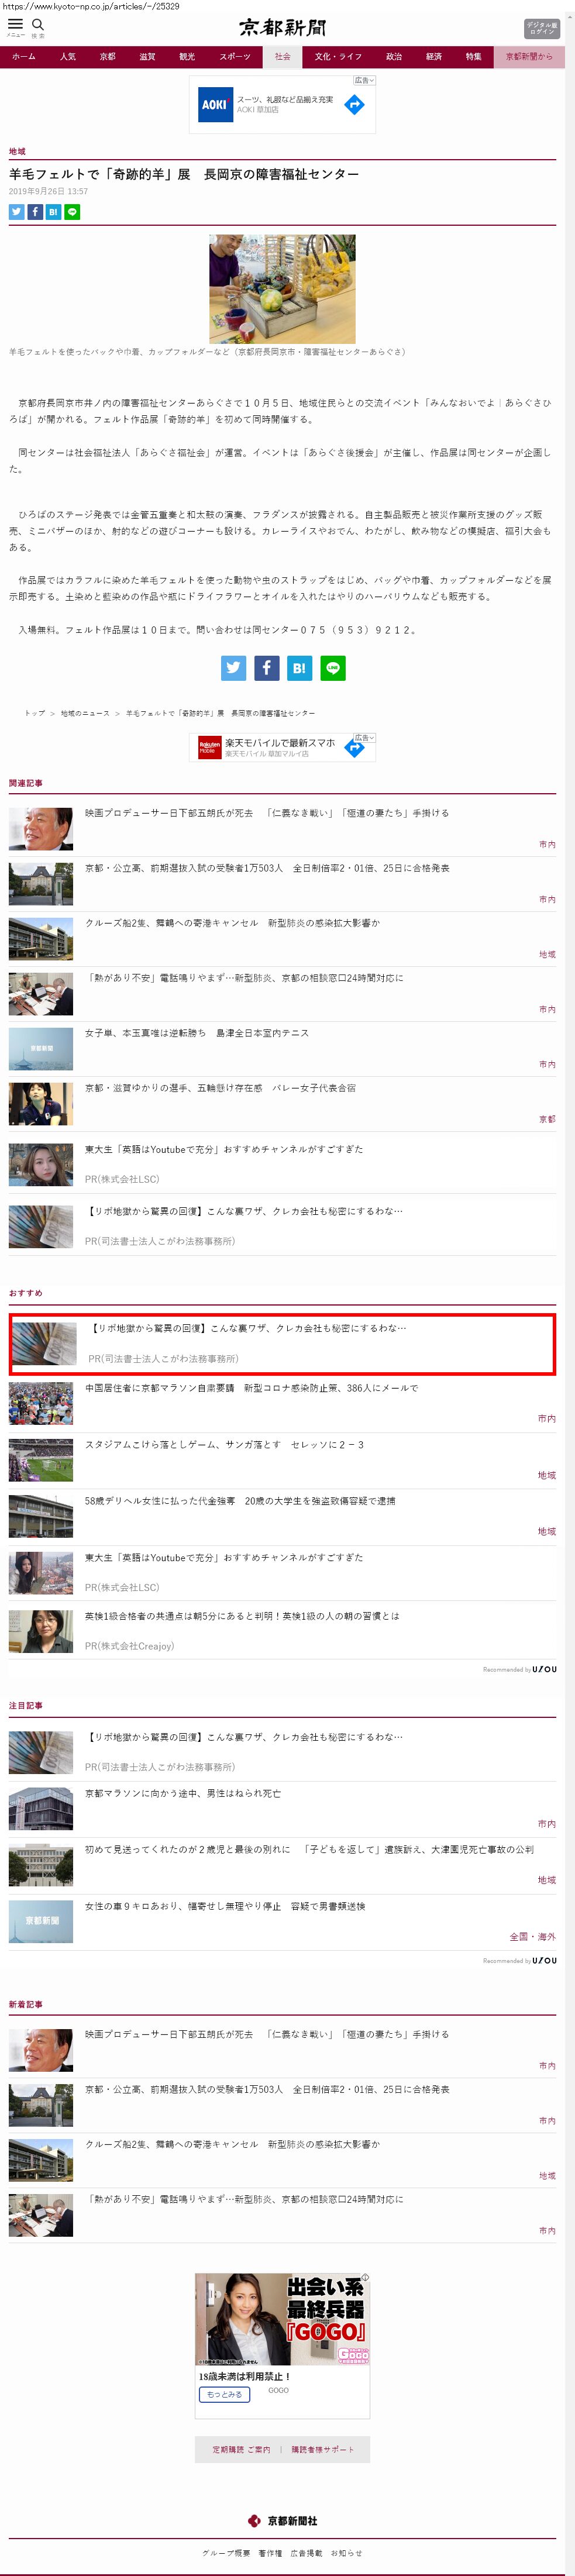Click large LINE share button below article
This screenshot has width=575, height=2576.
coord(333,668)
